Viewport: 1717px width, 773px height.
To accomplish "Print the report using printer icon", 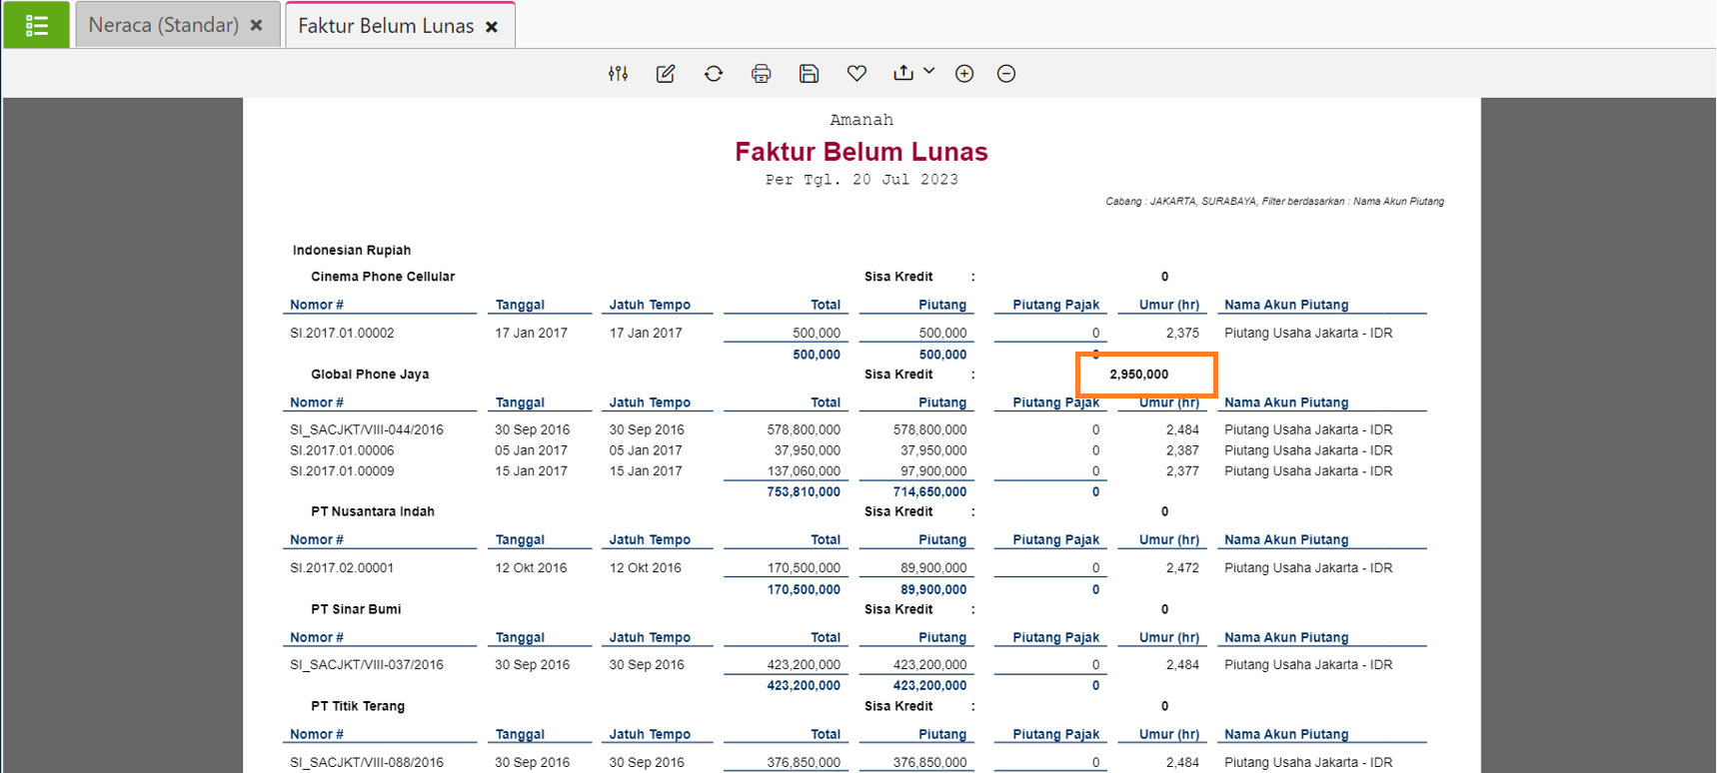I will click(762, 74).
